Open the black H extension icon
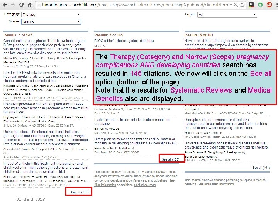The width and height of the screenshot is (278, 209). point(251,5)
